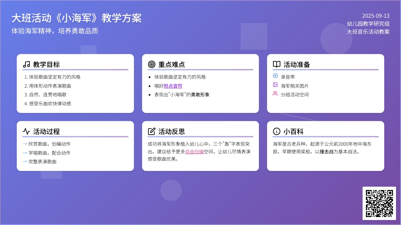
Task: Click the main title 大班活动《小海军》教学方案
Action: (x=77, y=18)
